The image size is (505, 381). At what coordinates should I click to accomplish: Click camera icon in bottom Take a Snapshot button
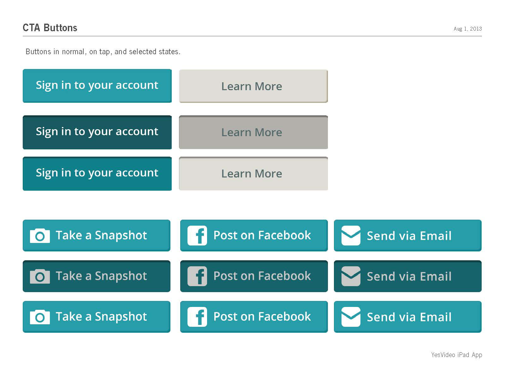(40, 317)
